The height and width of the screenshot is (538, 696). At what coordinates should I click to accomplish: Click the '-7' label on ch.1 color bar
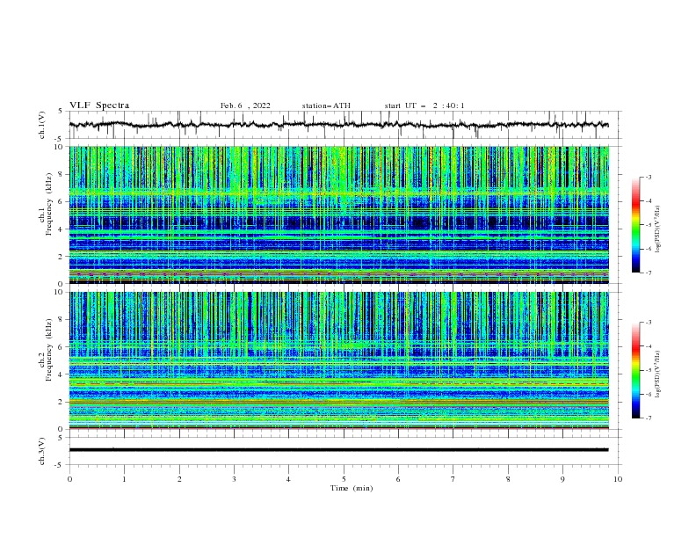(648, 273)
